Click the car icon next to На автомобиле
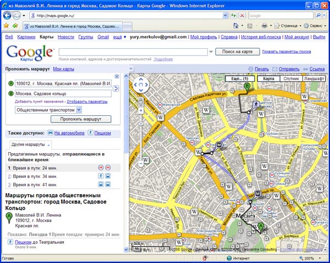 50,132
